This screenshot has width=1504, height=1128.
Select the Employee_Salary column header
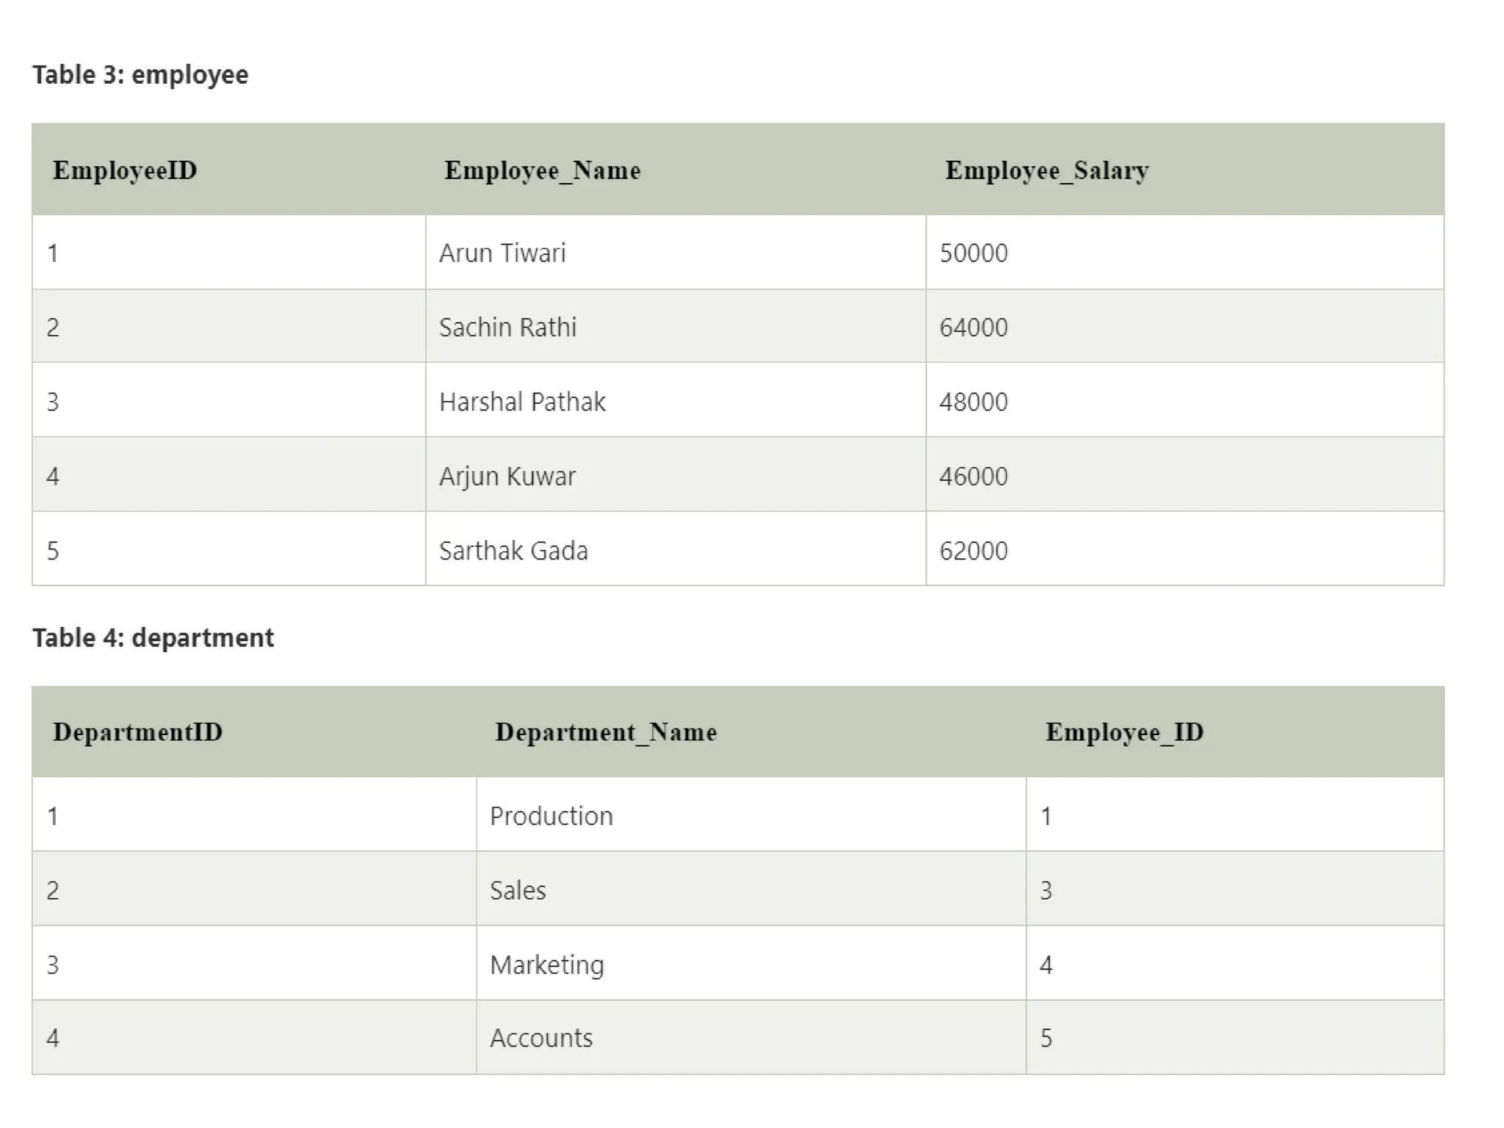[1046, 170]
